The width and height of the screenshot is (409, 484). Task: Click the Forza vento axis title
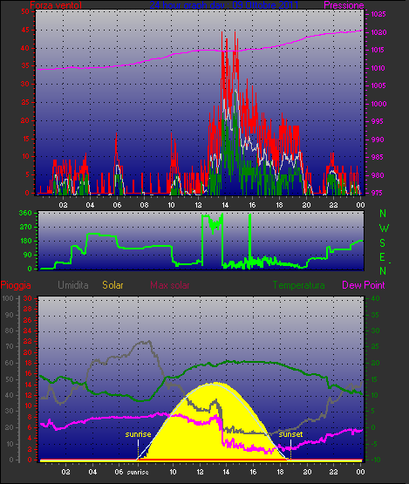56,5
